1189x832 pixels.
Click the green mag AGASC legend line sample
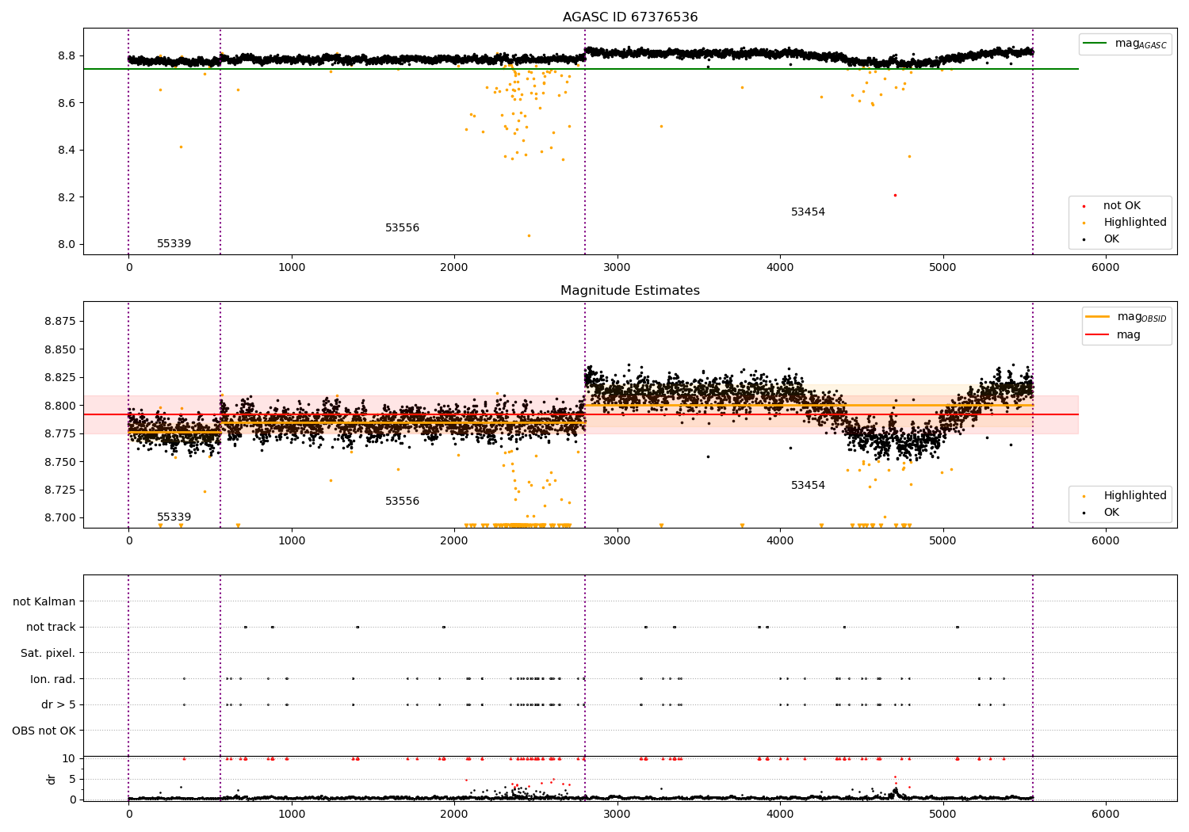click(x=1095, y=44)
